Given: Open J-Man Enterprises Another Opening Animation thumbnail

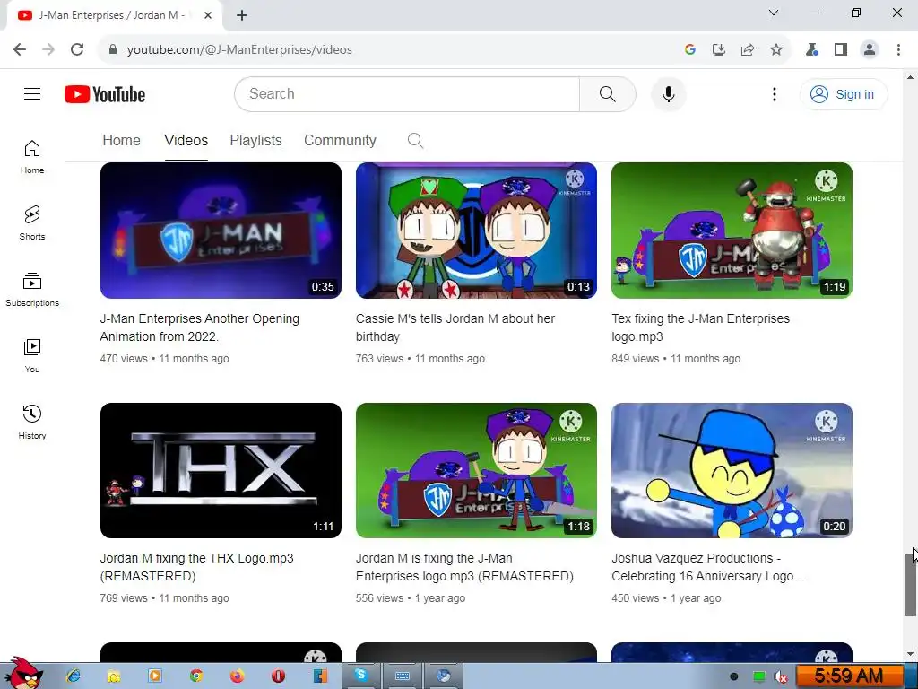Looking at the screenshot, I should pos(221,231).
